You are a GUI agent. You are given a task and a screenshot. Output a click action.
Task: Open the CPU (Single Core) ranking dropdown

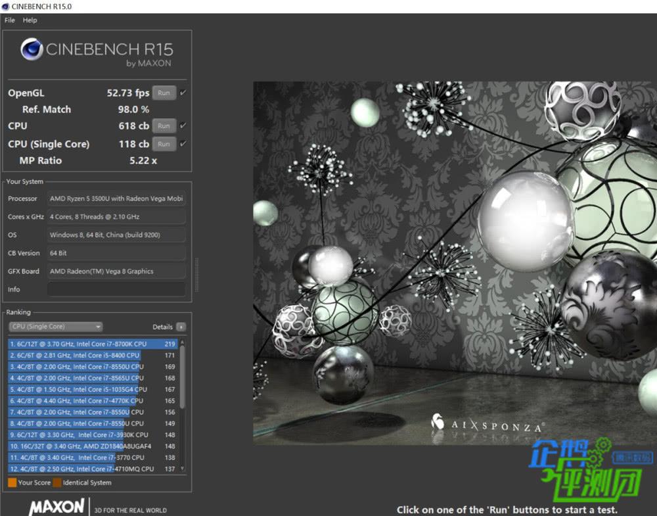[56, 327]
